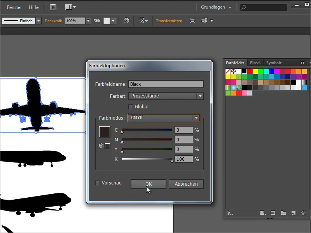This screenshot has height=233, width=311.
Task: Enable the Global checkbox
Action: pos(131,107)
